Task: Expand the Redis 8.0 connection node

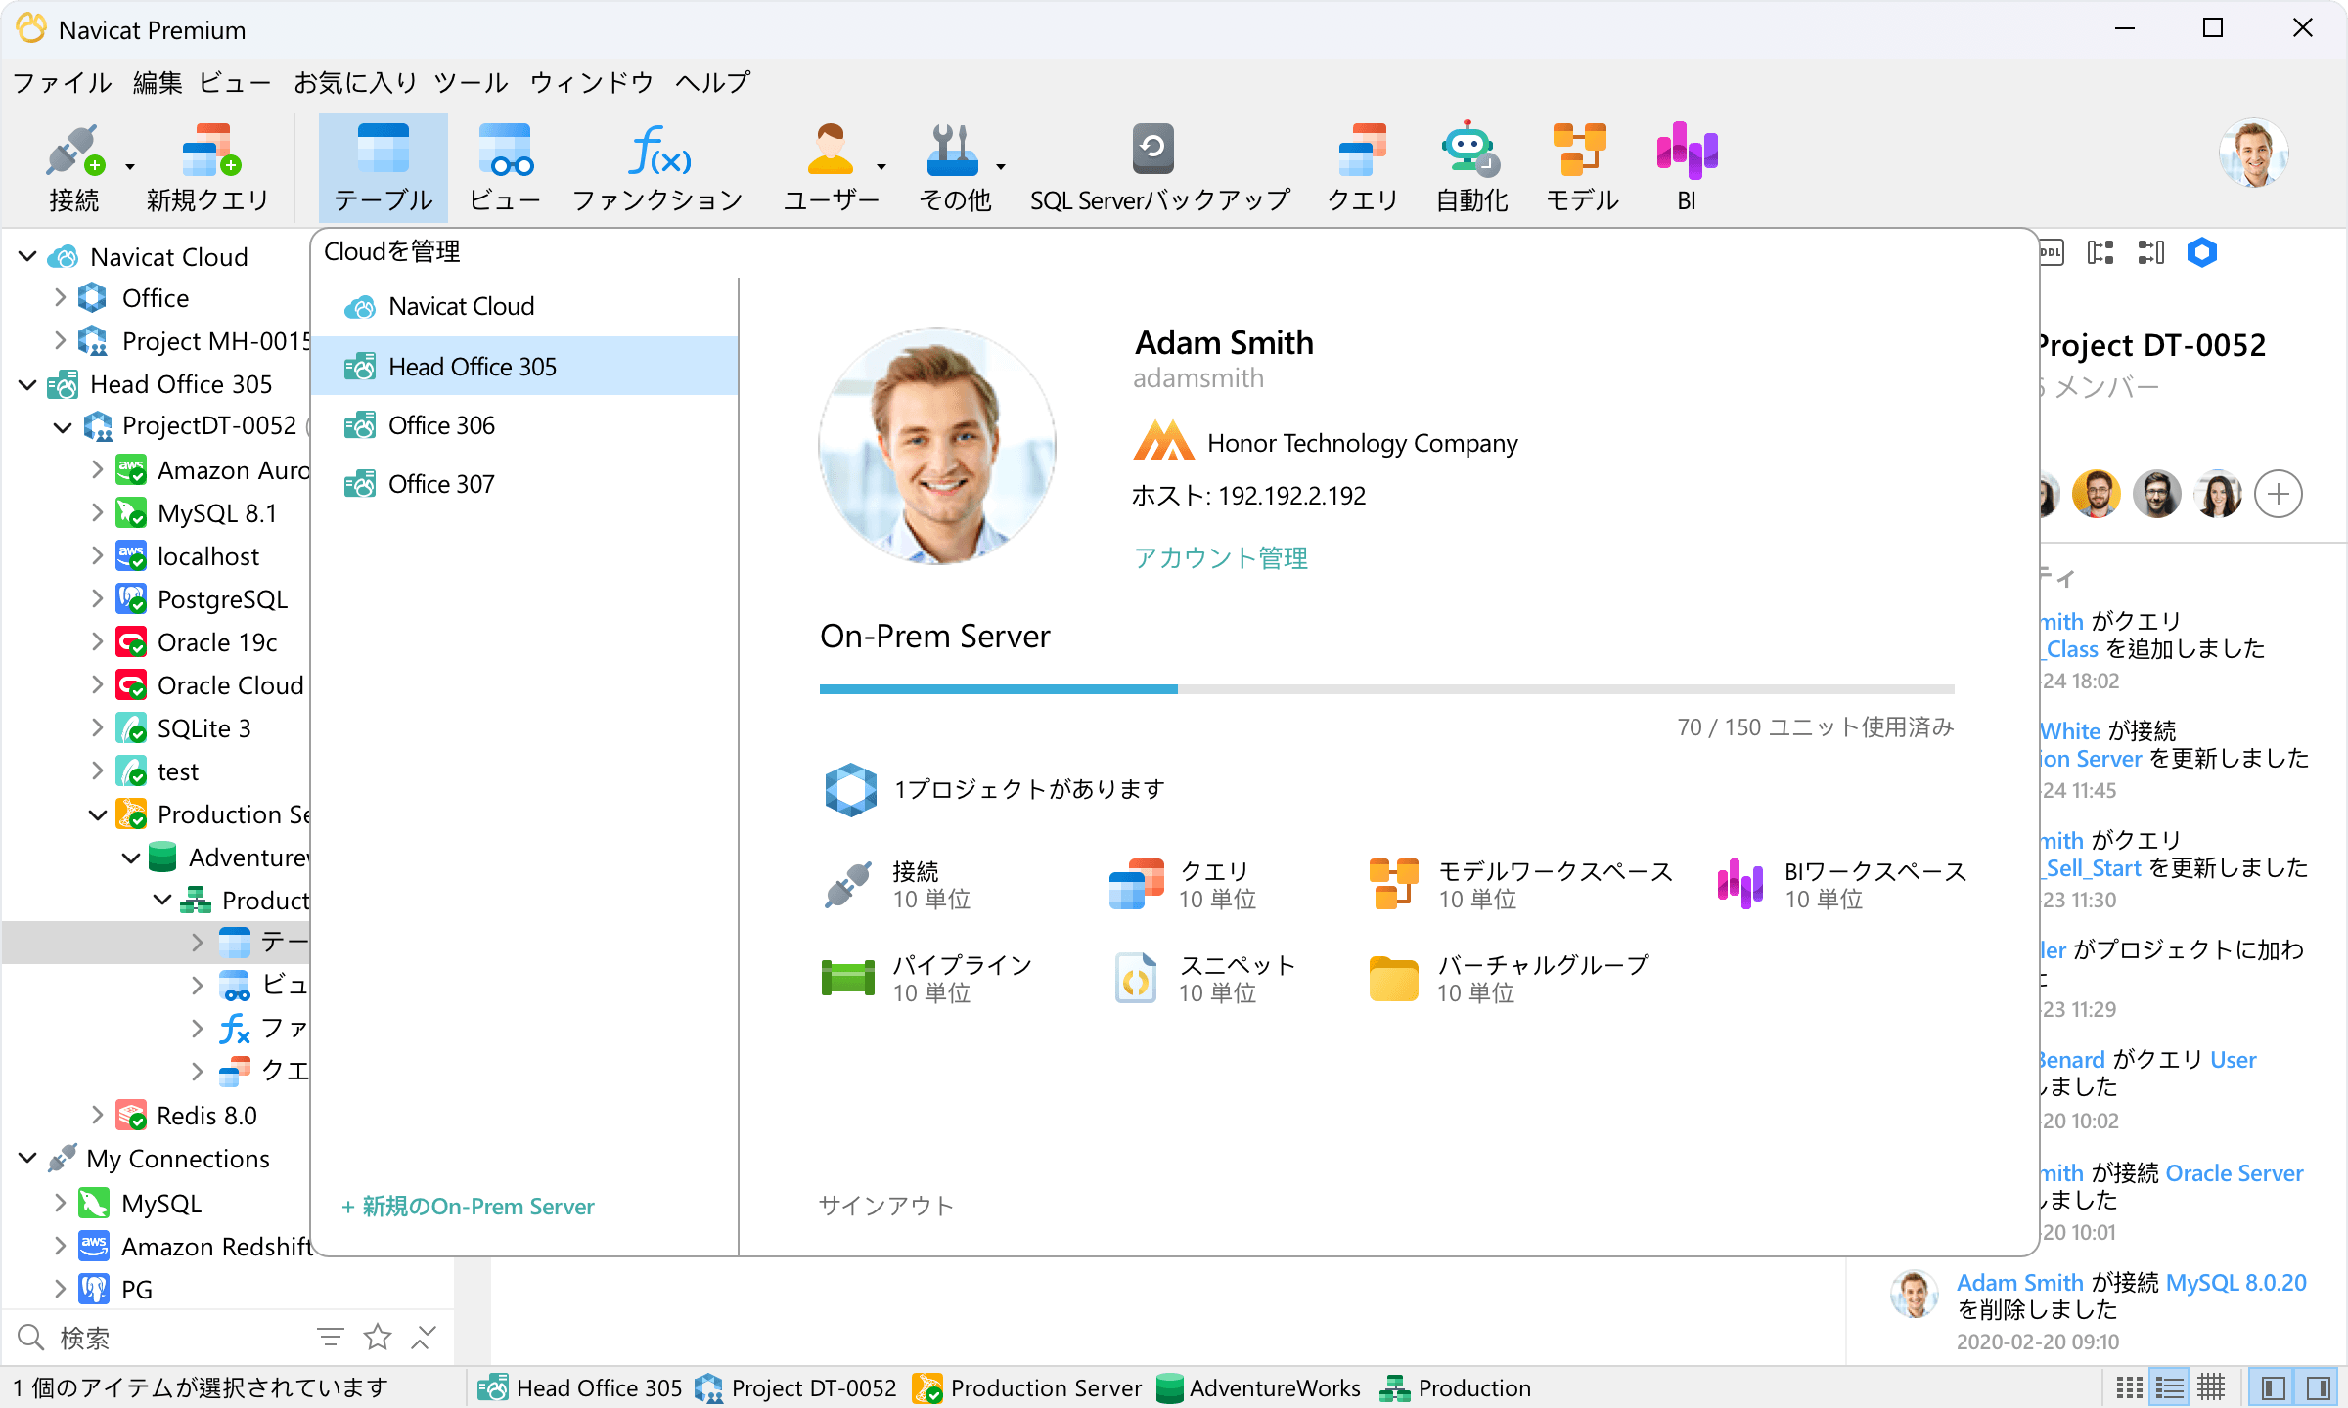Action: (97, 1115)
